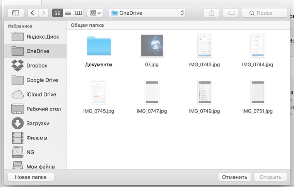Select the IMG_0743.jpg thumbnail

205,46
